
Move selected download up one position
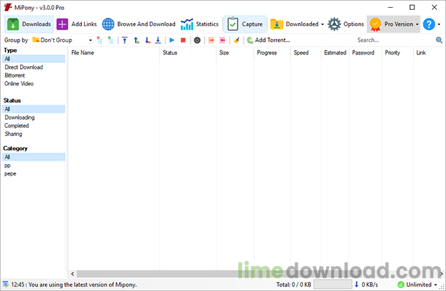point(136,40)
